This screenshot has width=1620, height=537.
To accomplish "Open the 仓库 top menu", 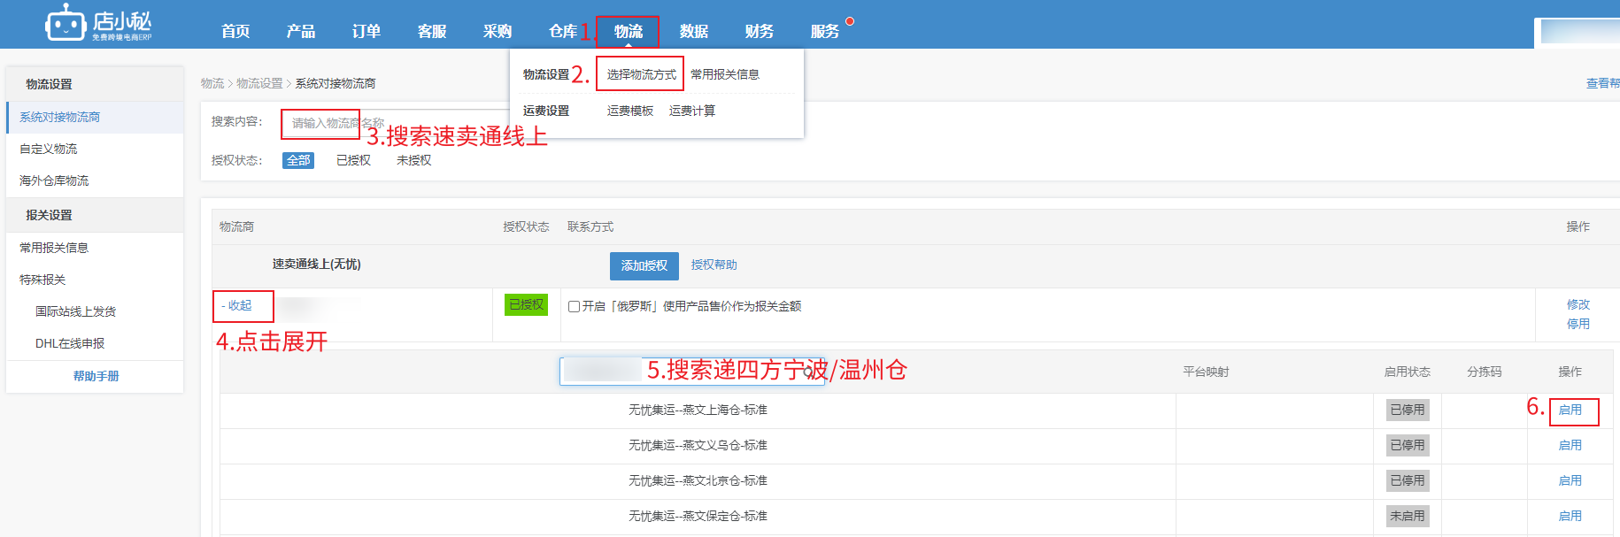I will point(563,32).
